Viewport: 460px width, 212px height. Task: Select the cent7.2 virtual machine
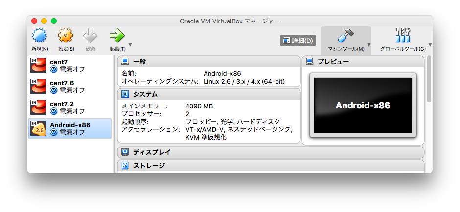pyautogui.click(x=70, y=107)
